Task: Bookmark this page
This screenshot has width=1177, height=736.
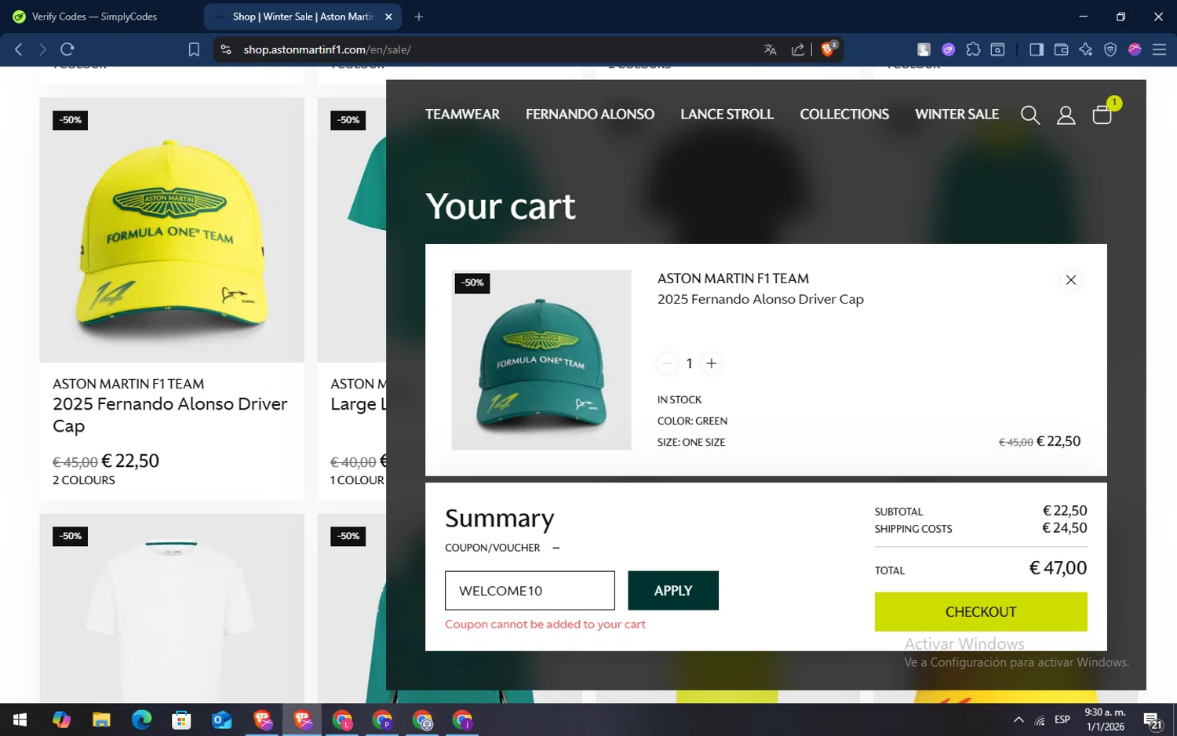Action: [x=194, y=49]
